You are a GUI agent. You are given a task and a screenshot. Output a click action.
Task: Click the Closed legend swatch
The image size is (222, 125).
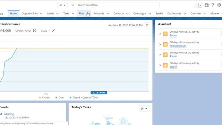40,98
